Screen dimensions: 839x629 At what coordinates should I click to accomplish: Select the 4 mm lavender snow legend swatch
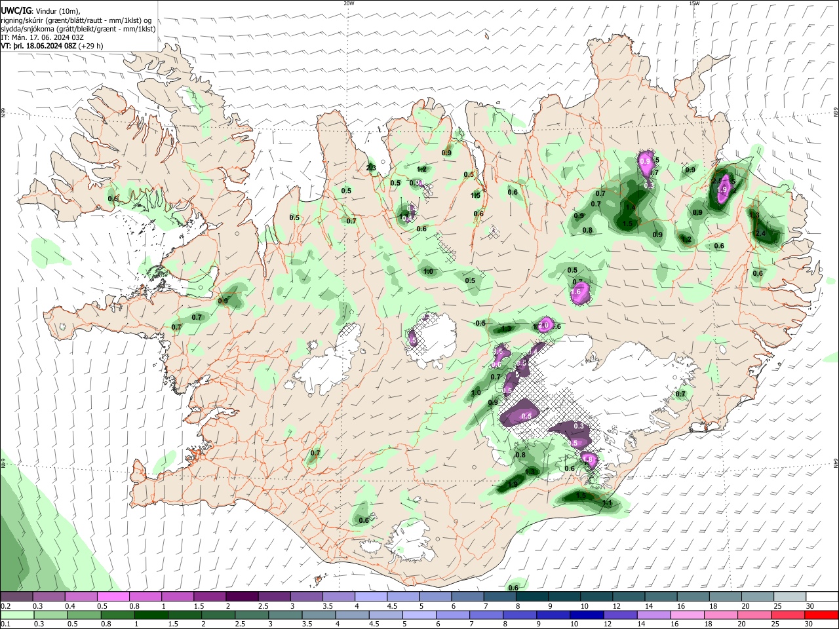pyautogui.click(x=371, y=597)
